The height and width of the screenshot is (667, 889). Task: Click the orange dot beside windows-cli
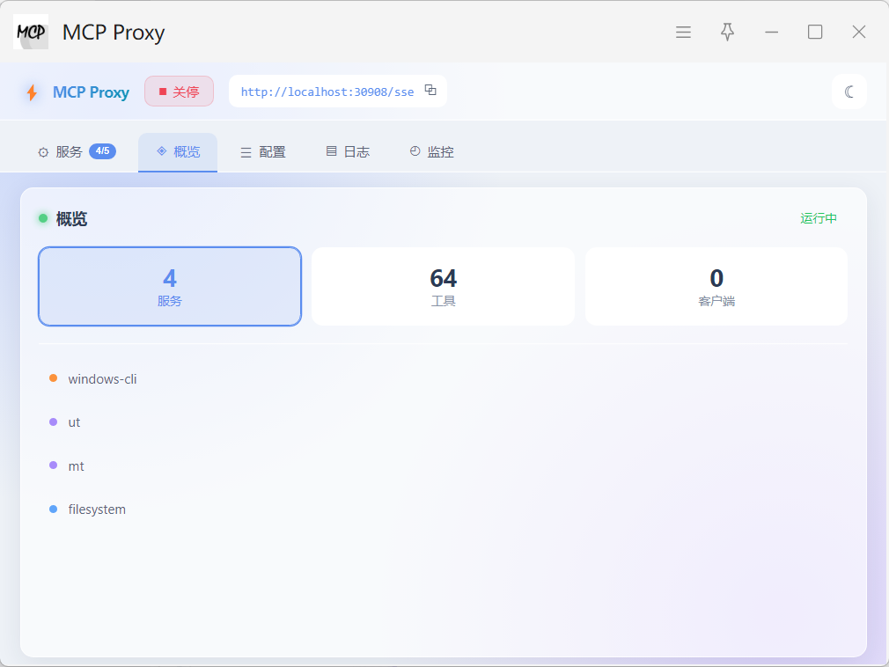pyautogui.click(x=54, y=378)
